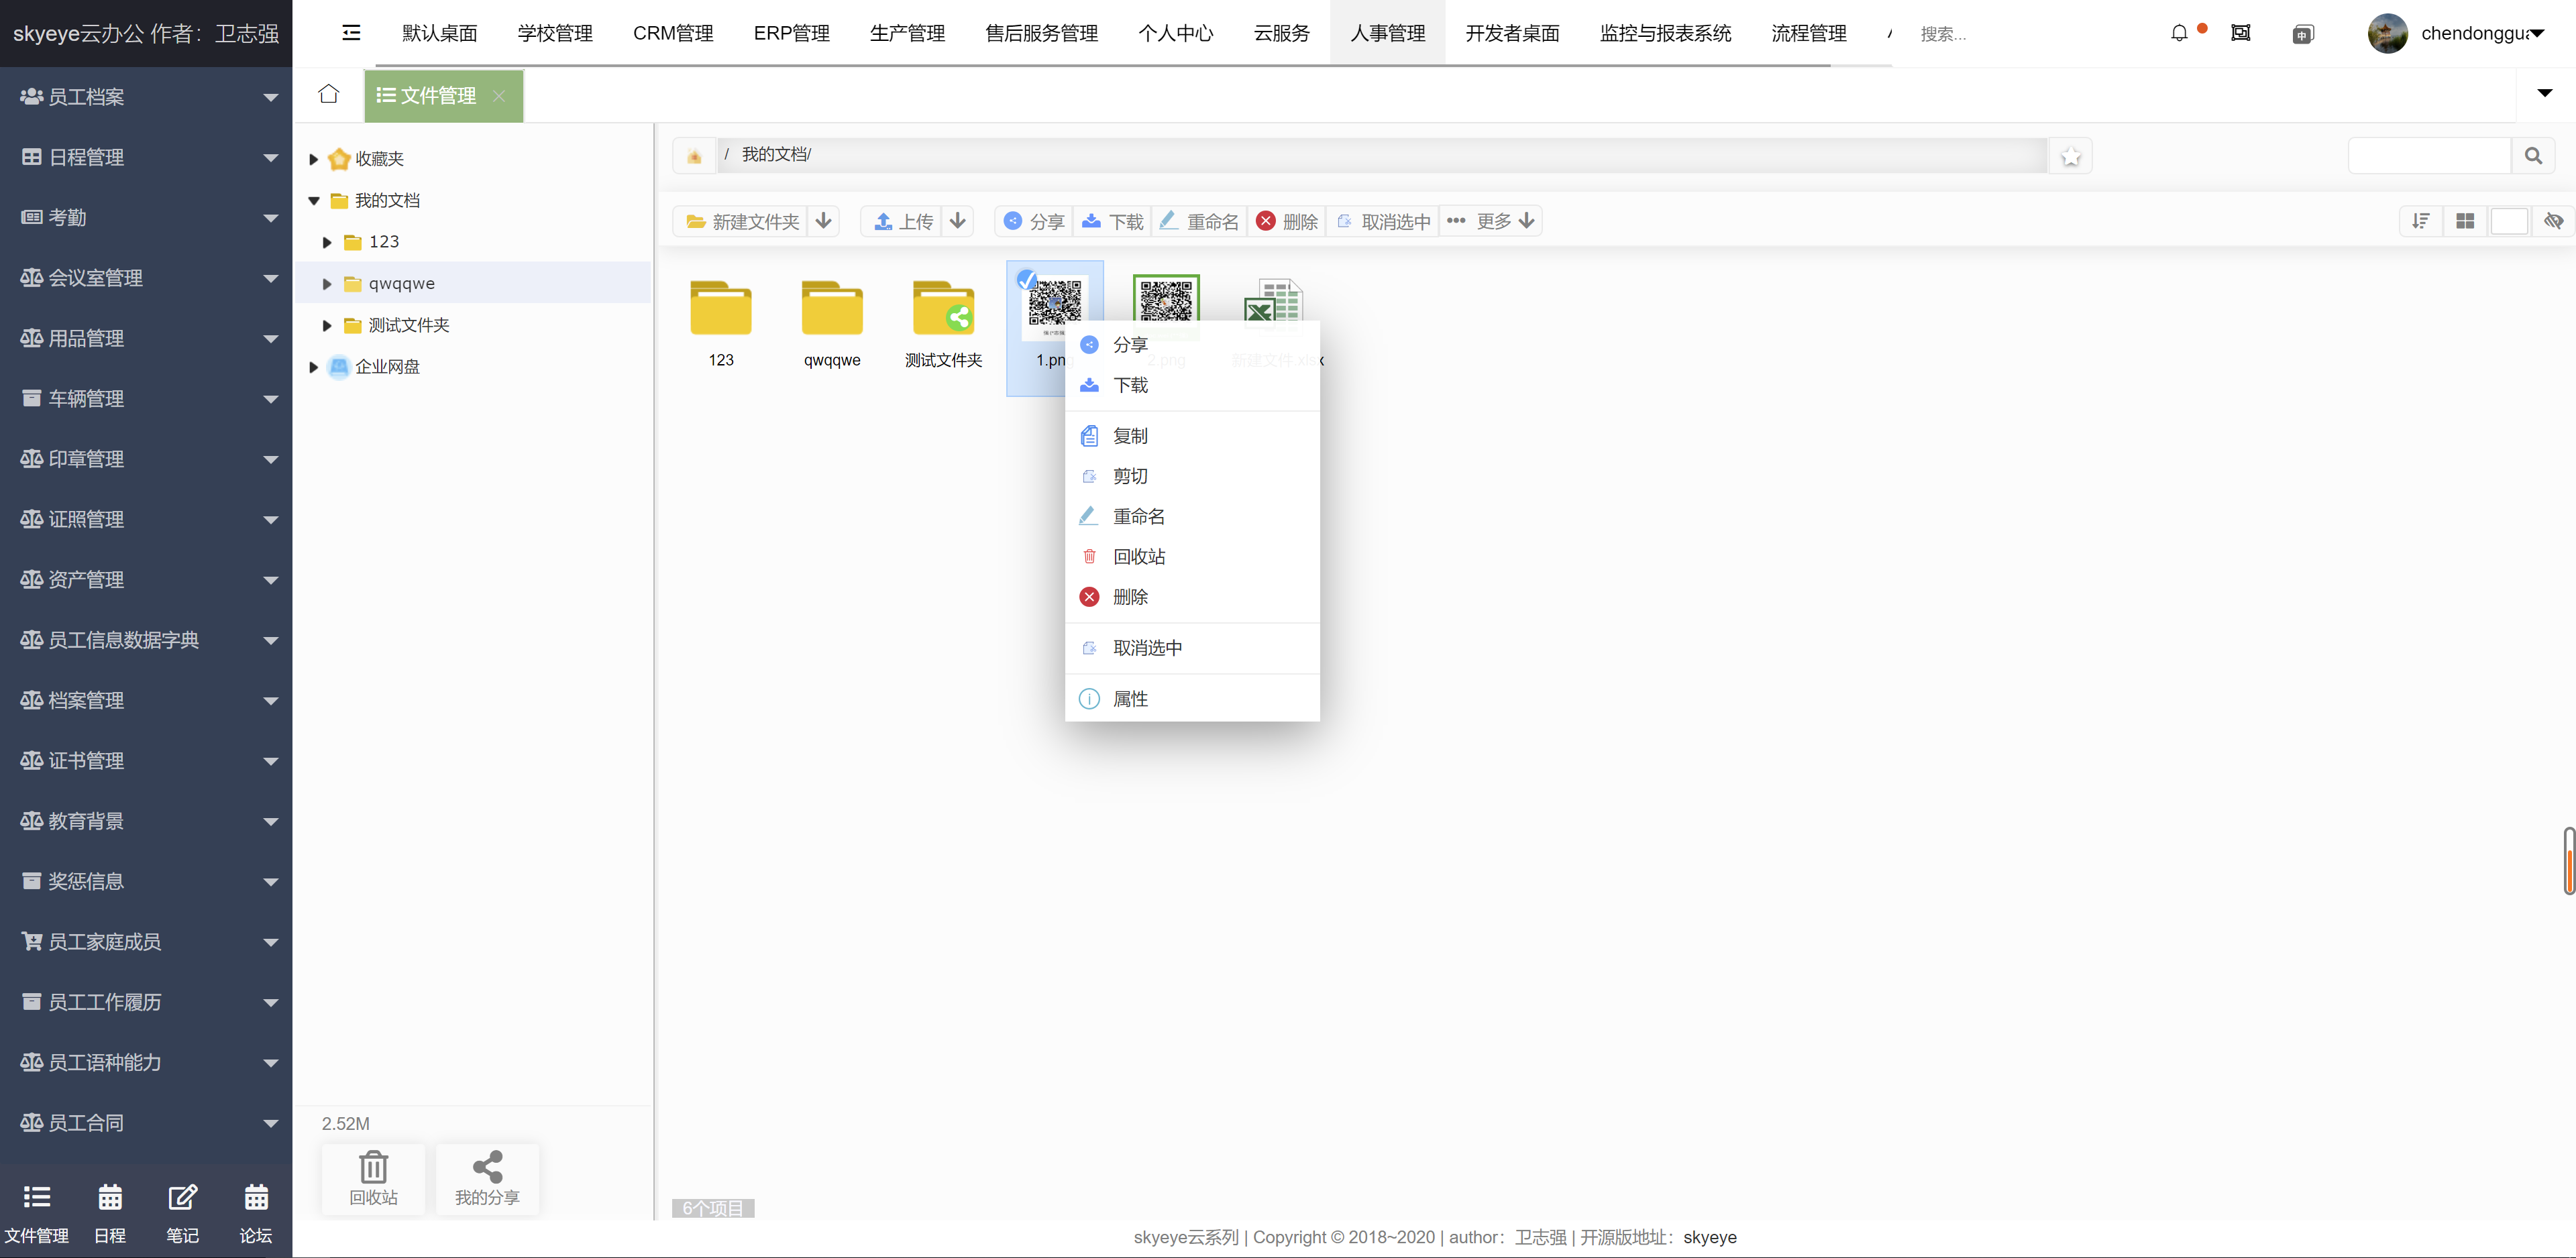Expand the 123 folder tree node

[327, 242]
